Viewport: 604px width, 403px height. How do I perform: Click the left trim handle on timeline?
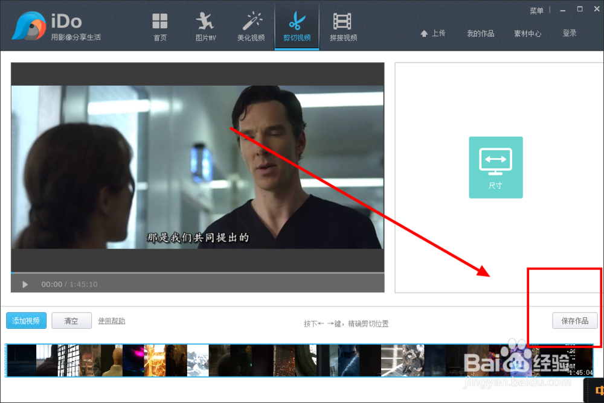click(x=6, y=361)
